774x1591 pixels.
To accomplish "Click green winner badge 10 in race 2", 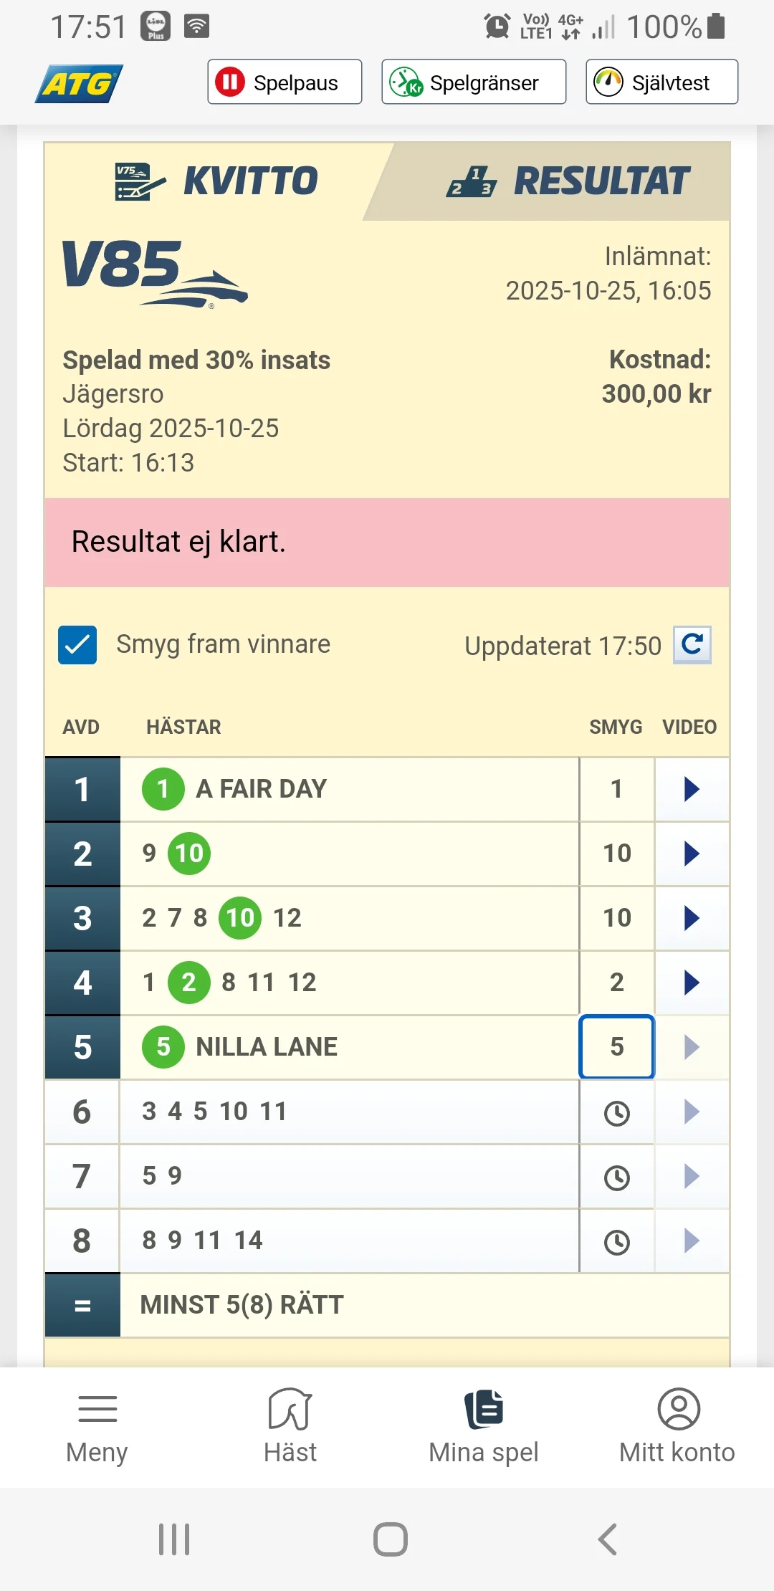I will tap(188, 853).
